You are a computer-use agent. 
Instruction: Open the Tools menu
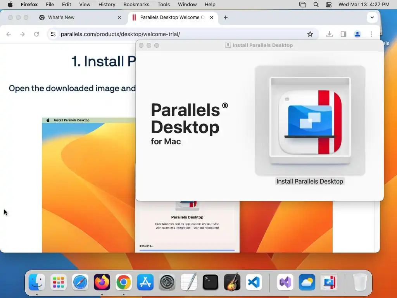164,5
